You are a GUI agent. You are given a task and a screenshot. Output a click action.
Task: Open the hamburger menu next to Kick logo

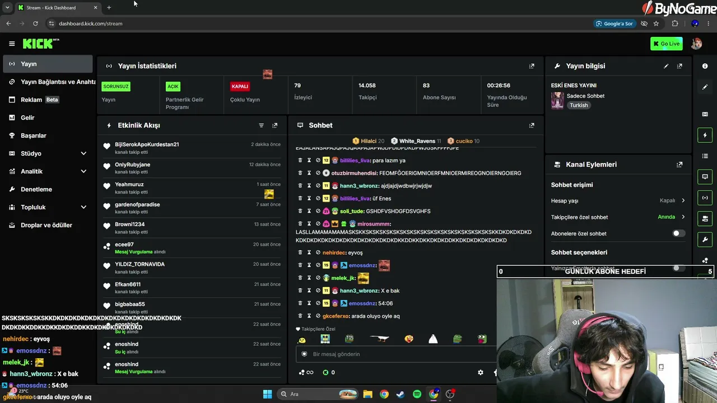[12, 44]
